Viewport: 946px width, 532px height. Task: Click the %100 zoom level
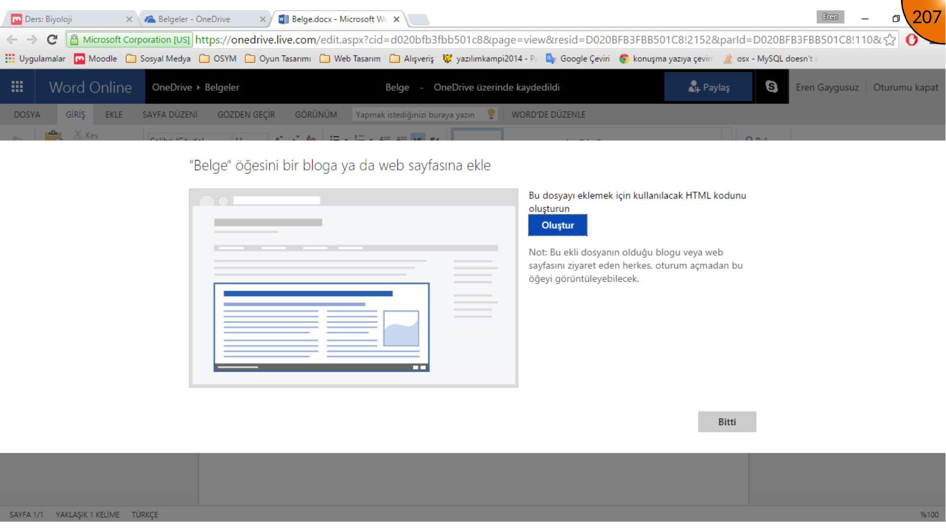click(929, 515)
